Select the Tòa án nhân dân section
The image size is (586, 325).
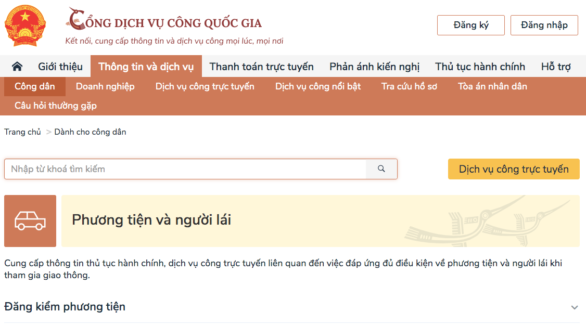pyautogui.click(x=491, y=86)
